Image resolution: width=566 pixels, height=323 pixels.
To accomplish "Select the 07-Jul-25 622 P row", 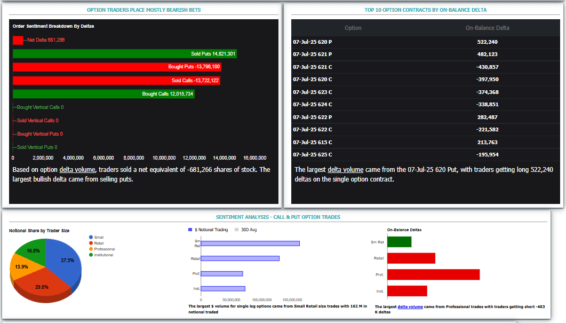I will tap(425, 117).
